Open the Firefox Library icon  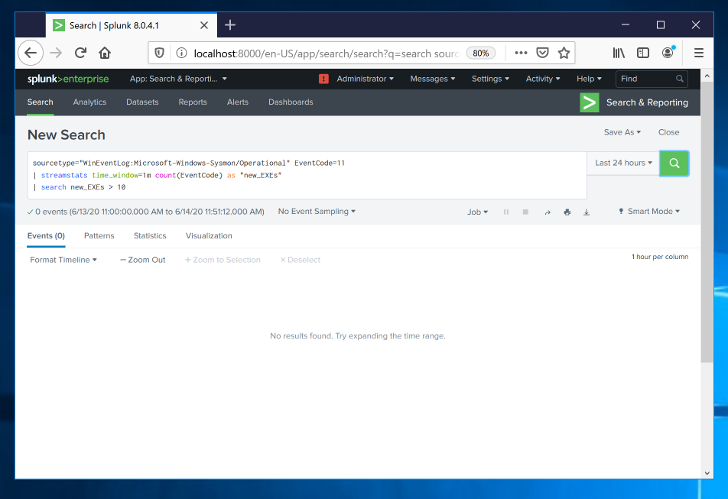619,53
